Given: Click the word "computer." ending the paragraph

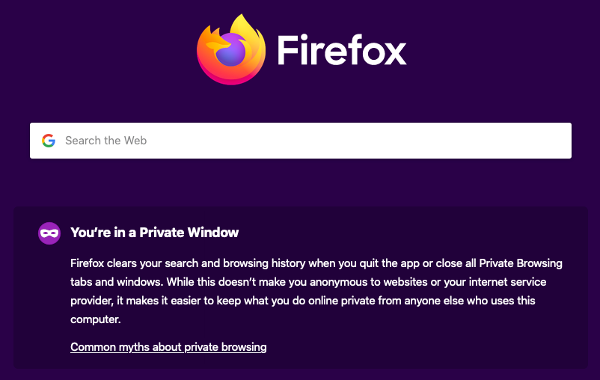Looking at the screenshot, I should [x=96, y=319].
